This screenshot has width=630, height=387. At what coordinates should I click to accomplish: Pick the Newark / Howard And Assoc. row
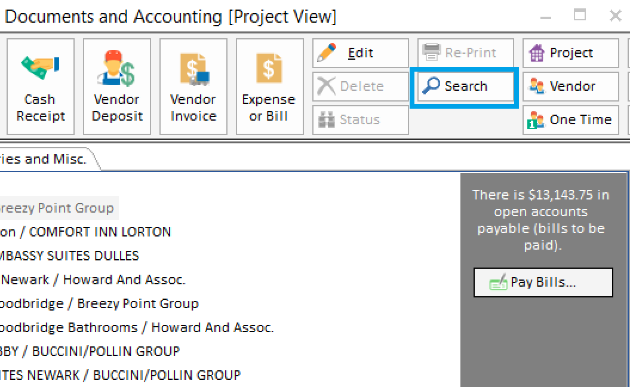coord(93,279)
